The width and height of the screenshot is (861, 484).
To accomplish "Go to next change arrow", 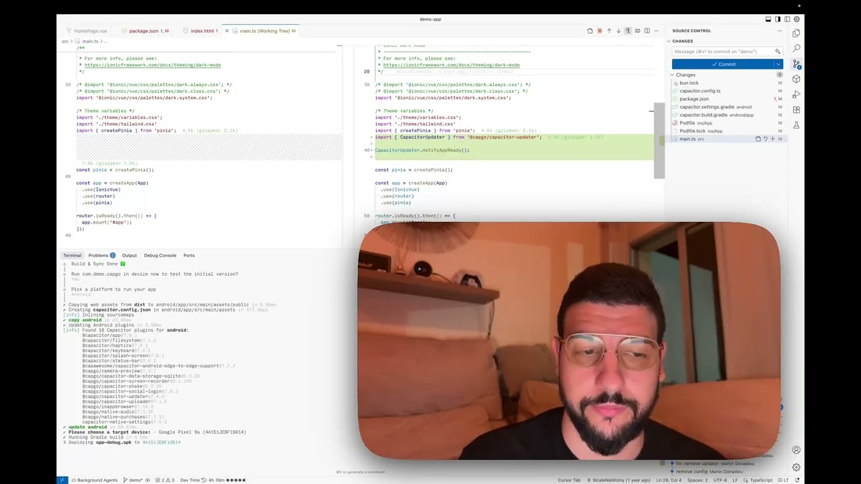I will point(618,31).
